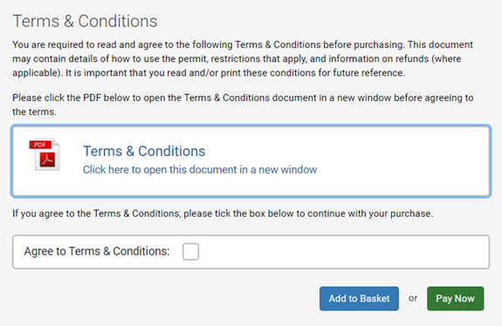Viewport: 502px width, 326px height.
Task: Click the green Pay Now button
Action: pyautogui.click(x=455, y=298)
